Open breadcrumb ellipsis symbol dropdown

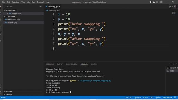[61, 11]
